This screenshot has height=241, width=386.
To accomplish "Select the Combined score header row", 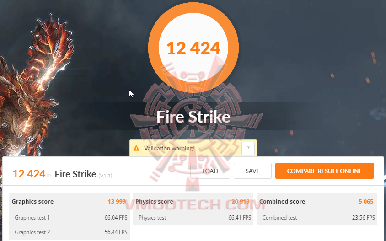I will click(317, 201).
